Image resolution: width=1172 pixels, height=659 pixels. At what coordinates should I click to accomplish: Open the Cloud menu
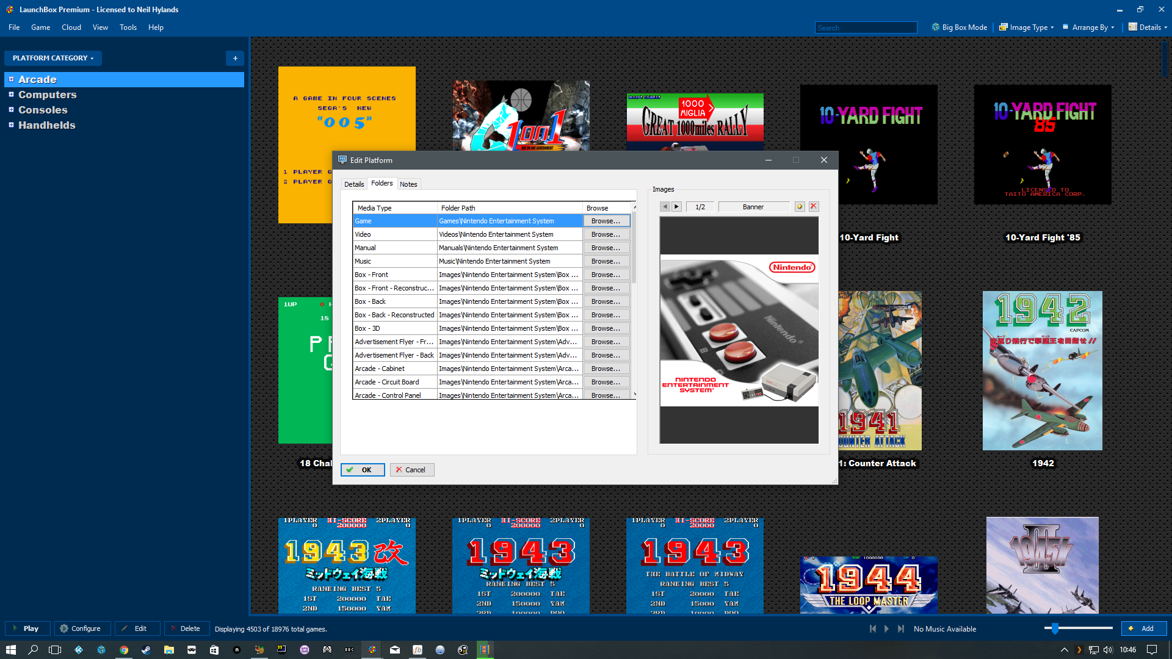(71, 27)
